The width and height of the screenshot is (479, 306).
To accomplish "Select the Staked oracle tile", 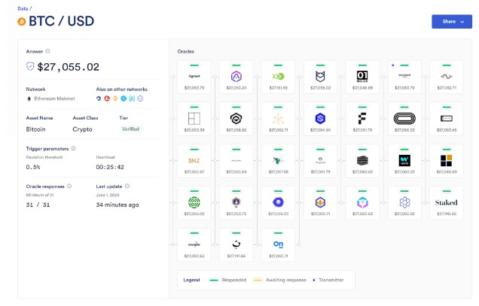I will point(446,201).
